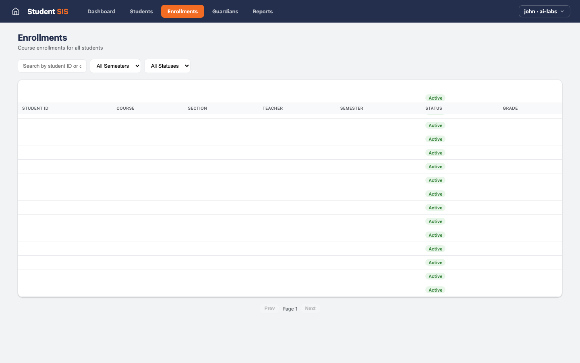This screenshot has height=363, width=580.
Task: Click the home icon in the navbar
Action: tap(15, 11)
